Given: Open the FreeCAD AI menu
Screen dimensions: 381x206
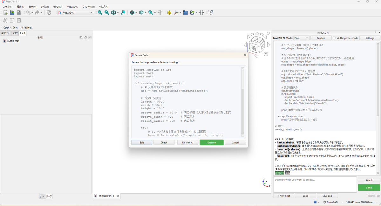Looking at the screenshot, I should 72,7.
